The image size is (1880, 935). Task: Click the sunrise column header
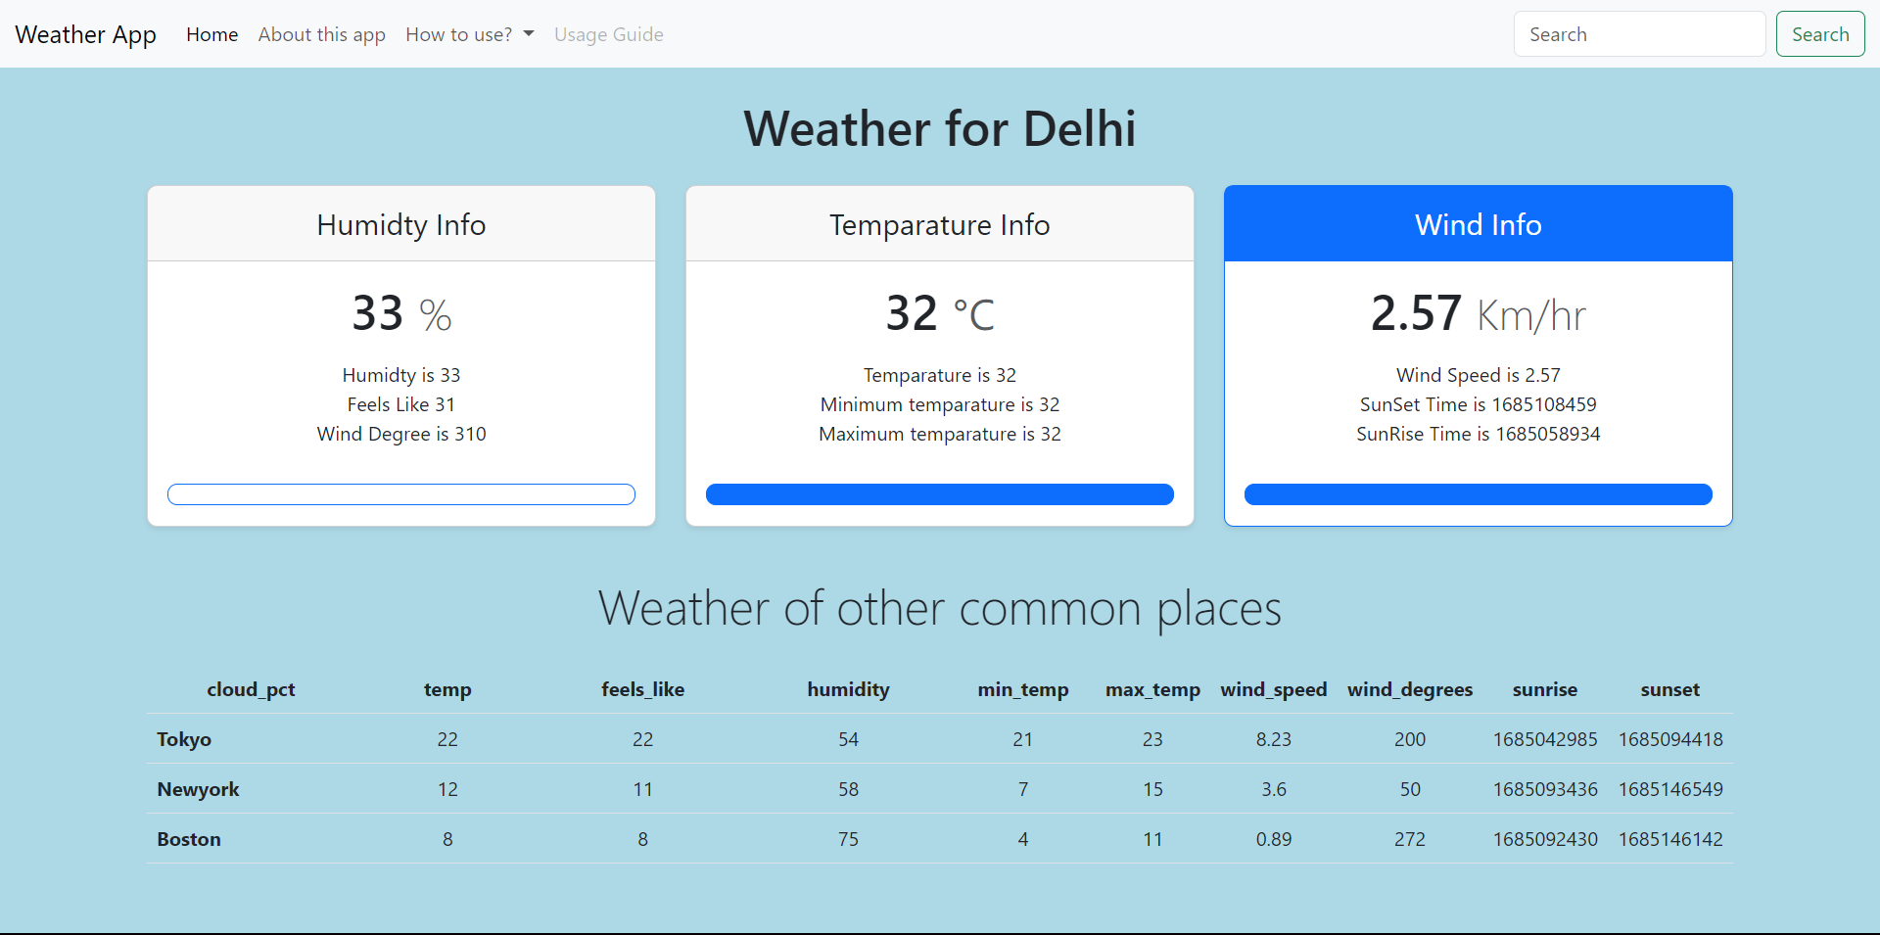coord(1545,689)
